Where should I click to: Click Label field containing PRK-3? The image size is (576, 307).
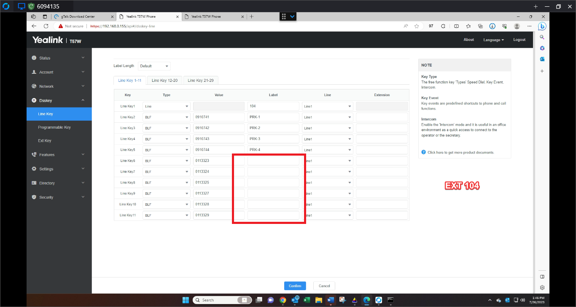click(273, 139)
